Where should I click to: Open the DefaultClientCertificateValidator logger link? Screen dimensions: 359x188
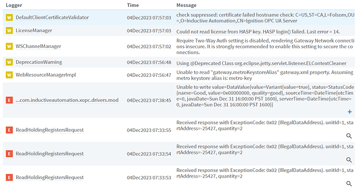pyautogui.click(x=52, y=18)
